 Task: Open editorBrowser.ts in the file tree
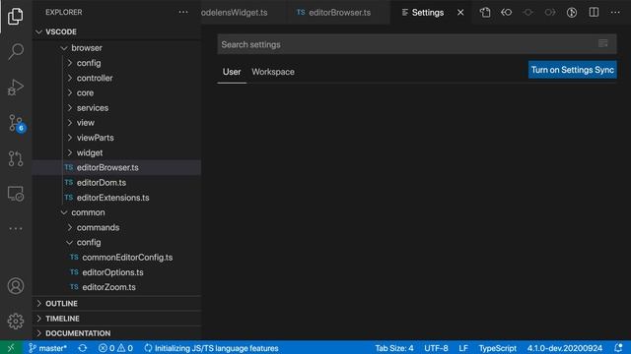[116, 167]
